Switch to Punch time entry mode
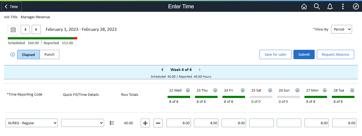This screenshot has height=136, width=362. 49,55
